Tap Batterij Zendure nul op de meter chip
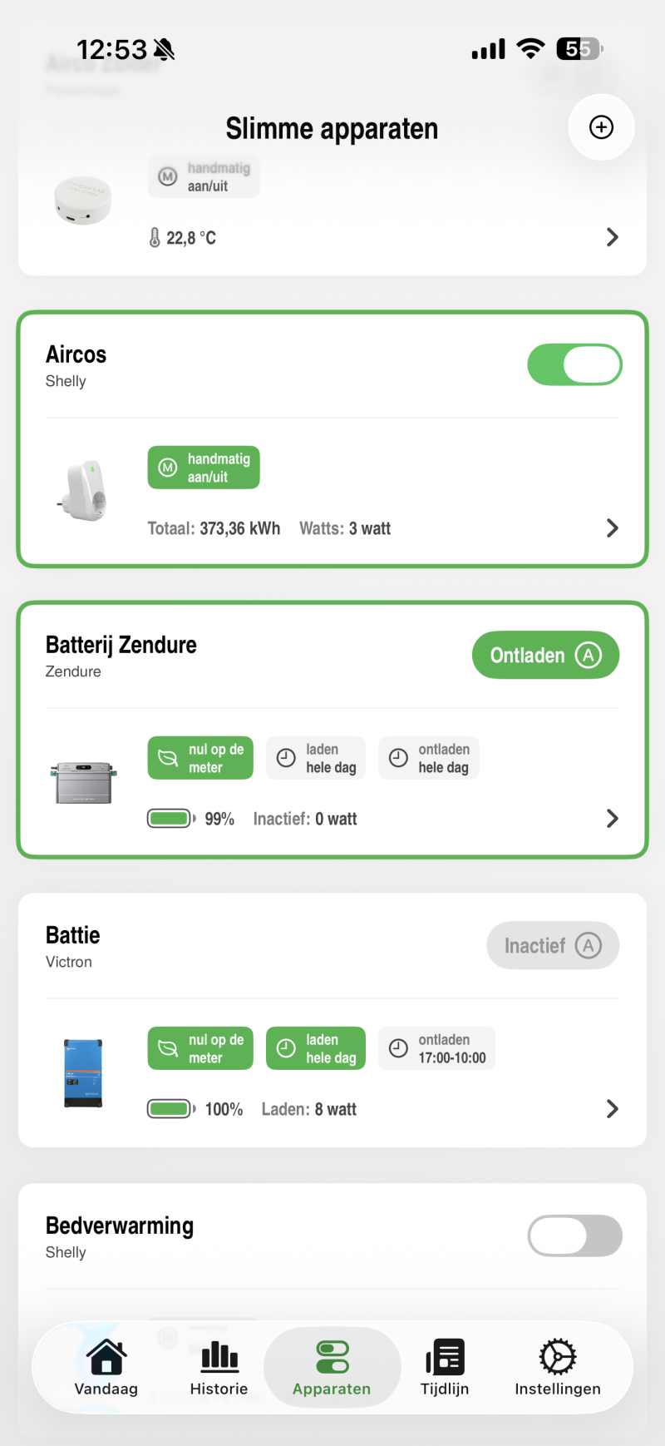This screenshot has width=665, height=1446. tap(200, 758)
